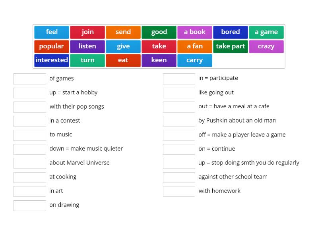
Task: Select the slot beside "like going out"
Action: (179, 93)
